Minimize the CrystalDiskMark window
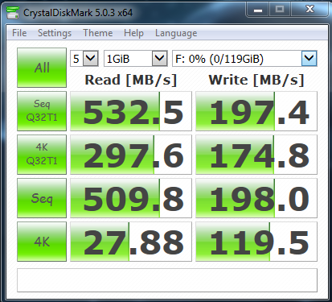The image size is (332, 302). coord(258,10)
